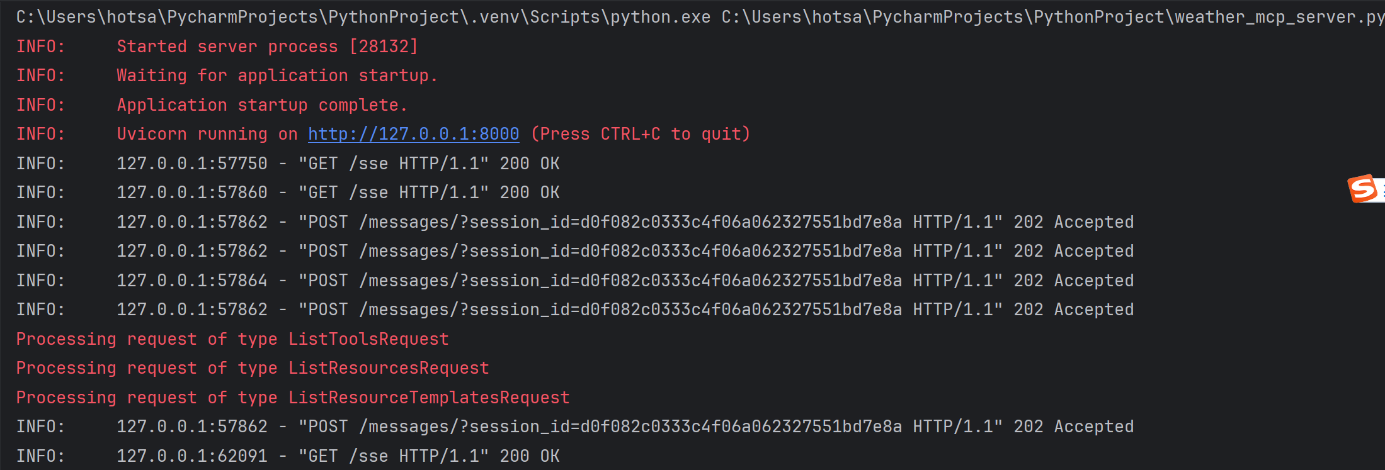Click the ListResourcesRequest processing line
The height and width of the screenshot is (470, 1385).
pyautogui.click(x=253, y=368)
